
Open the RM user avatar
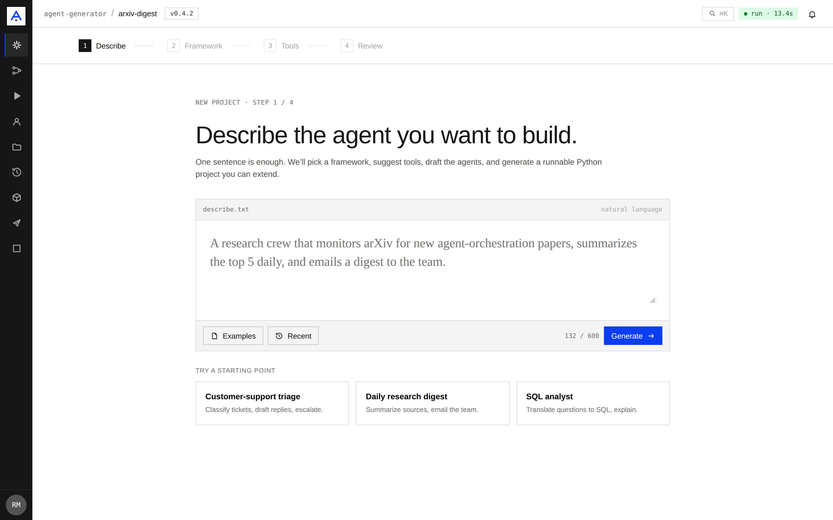(x=16, y=504)
